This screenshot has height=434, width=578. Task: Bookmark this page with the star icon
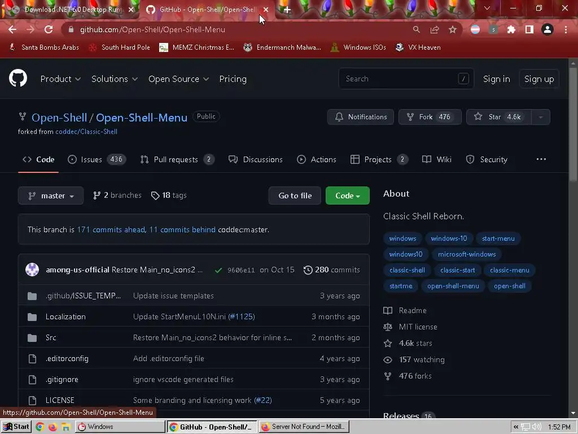point(453,29)
